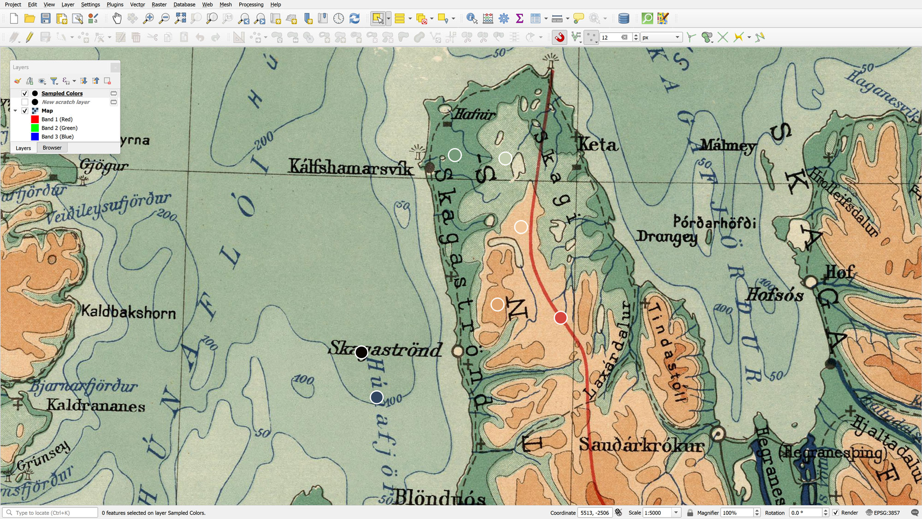Click Remove Layer/Group icon in Layers panel
Image resolution: width=922 pixels, height=519 pixels.
point(107,81)
